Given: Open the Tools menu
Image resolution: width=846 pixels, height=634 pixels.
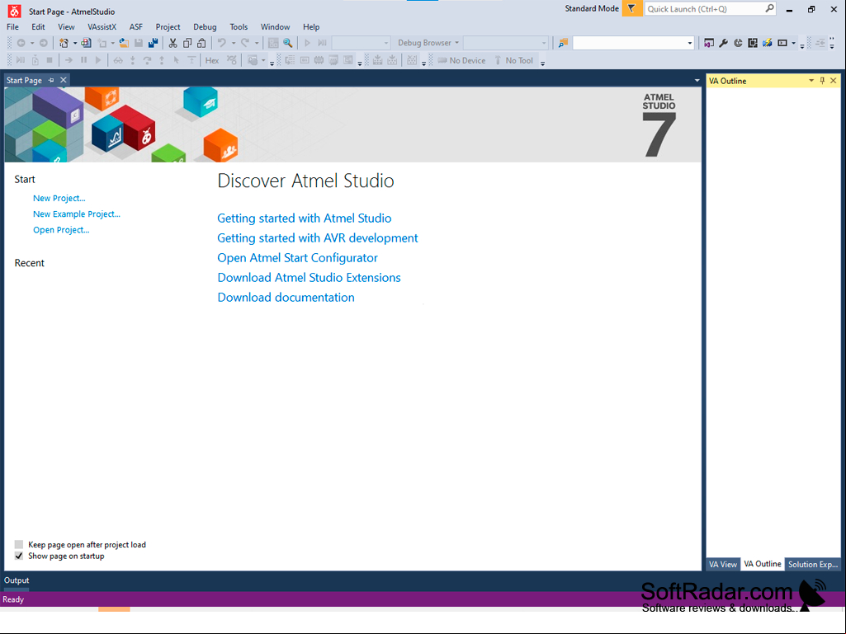Looking at the screenshot, I should pyautogui.click(x=239, y=27).
